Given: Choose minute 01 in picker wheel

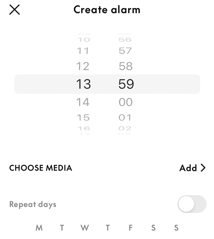Looking at the screenshot, I should (x=125, y=117).
